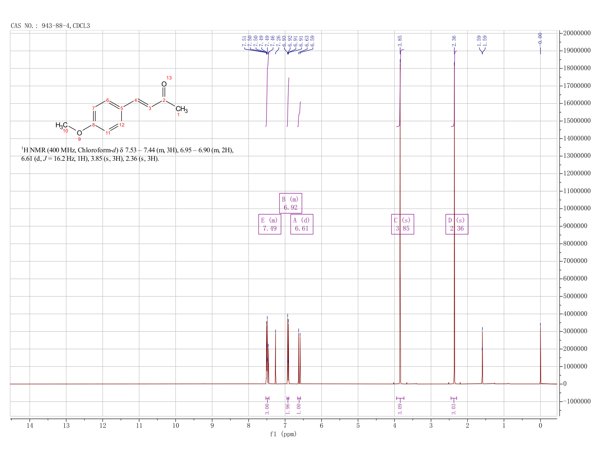
Task: Click the integral value 1.96
Action: coord(288,409)
